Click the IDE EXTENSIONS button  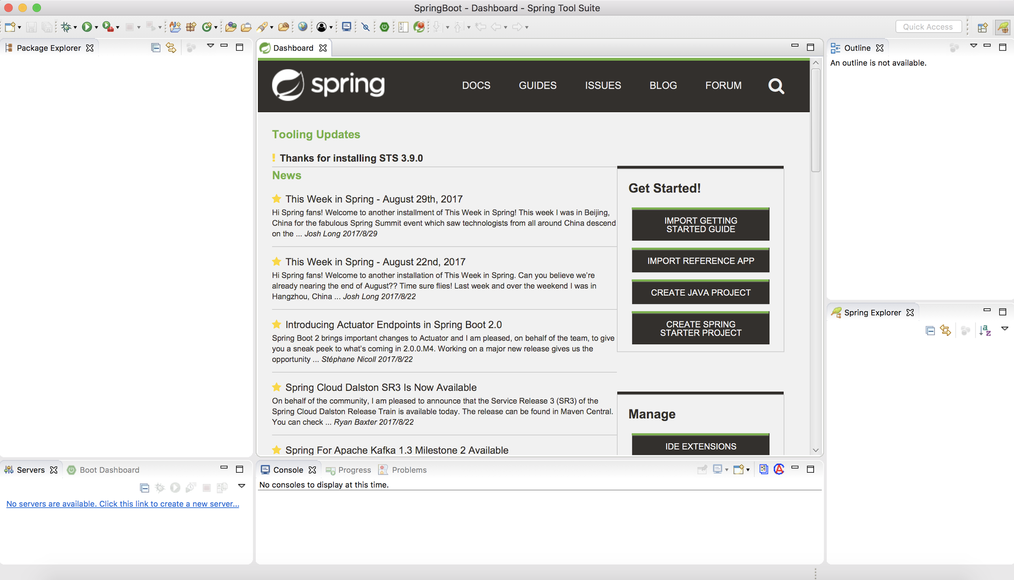[x=700, y=445]
